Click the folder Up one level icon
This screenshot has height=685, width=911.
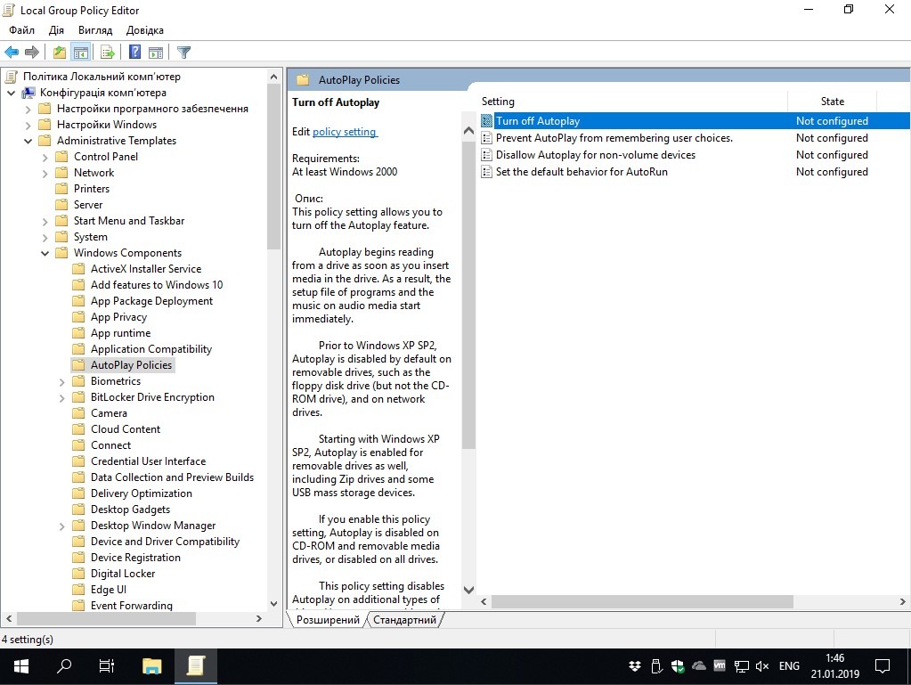point(59,53)
